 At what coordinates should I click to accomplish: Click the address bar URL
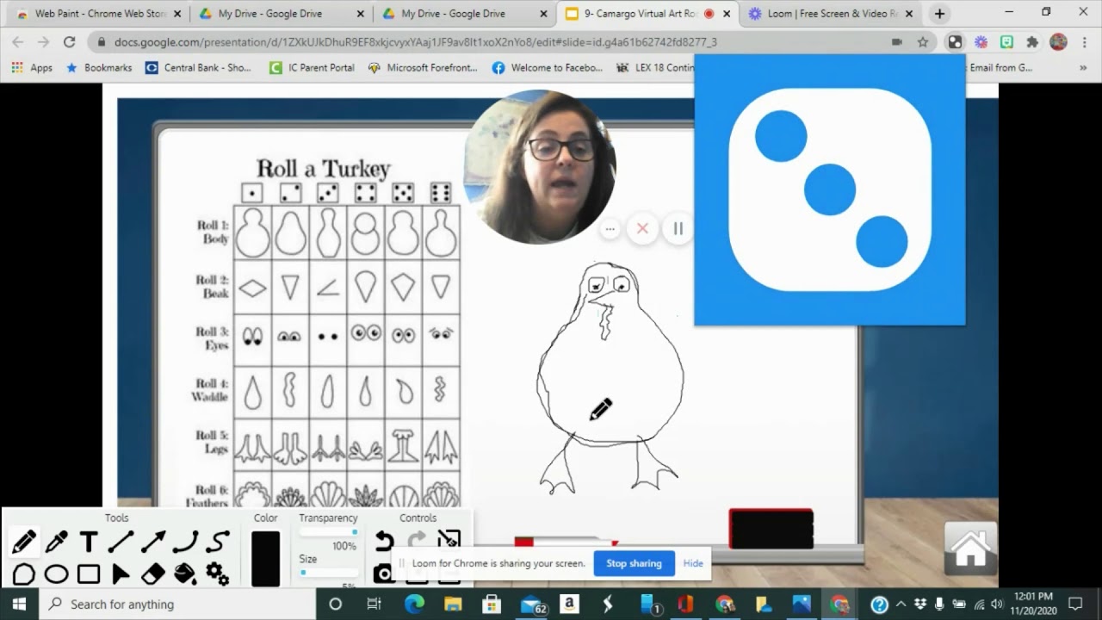tap(415, 41)
